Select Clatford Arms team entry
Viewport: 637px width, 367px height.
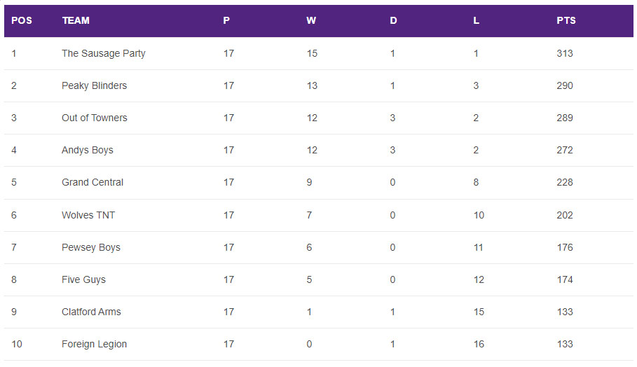pyautogui.click(x=91, y=312)
